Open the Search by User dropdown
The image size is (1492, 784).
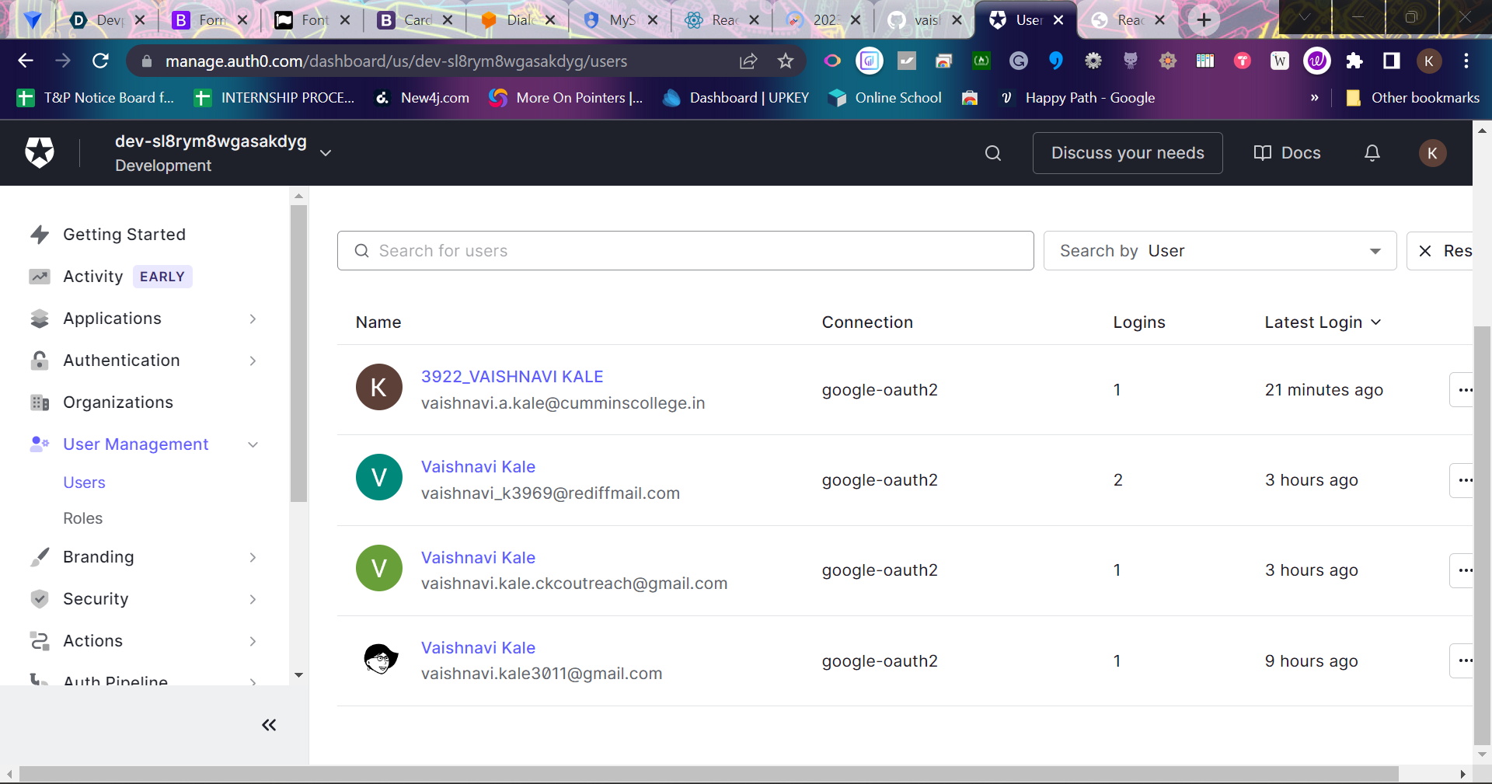tap(1219, 251)
